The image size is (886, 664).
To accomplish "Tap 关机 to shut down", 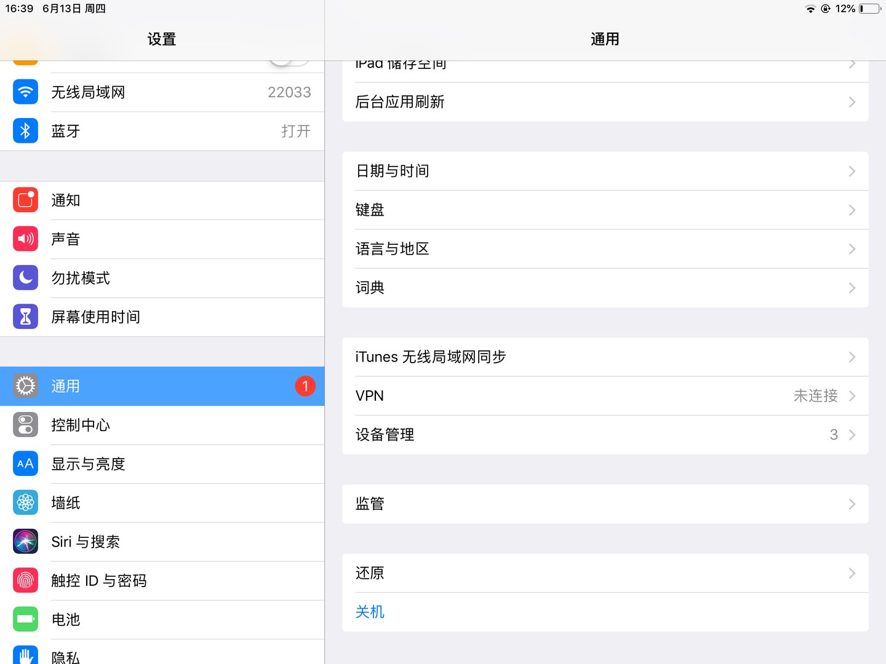I will click(x=370, y=612).
